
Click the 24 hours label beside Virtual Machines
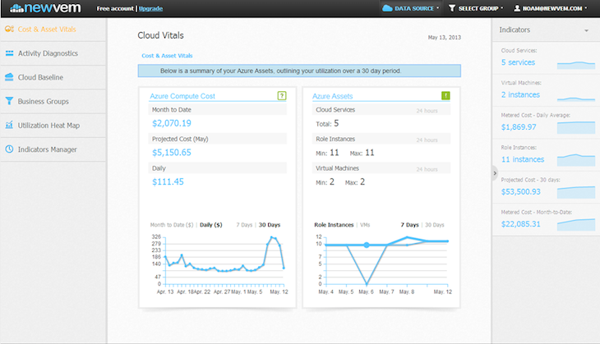(427, 169)
